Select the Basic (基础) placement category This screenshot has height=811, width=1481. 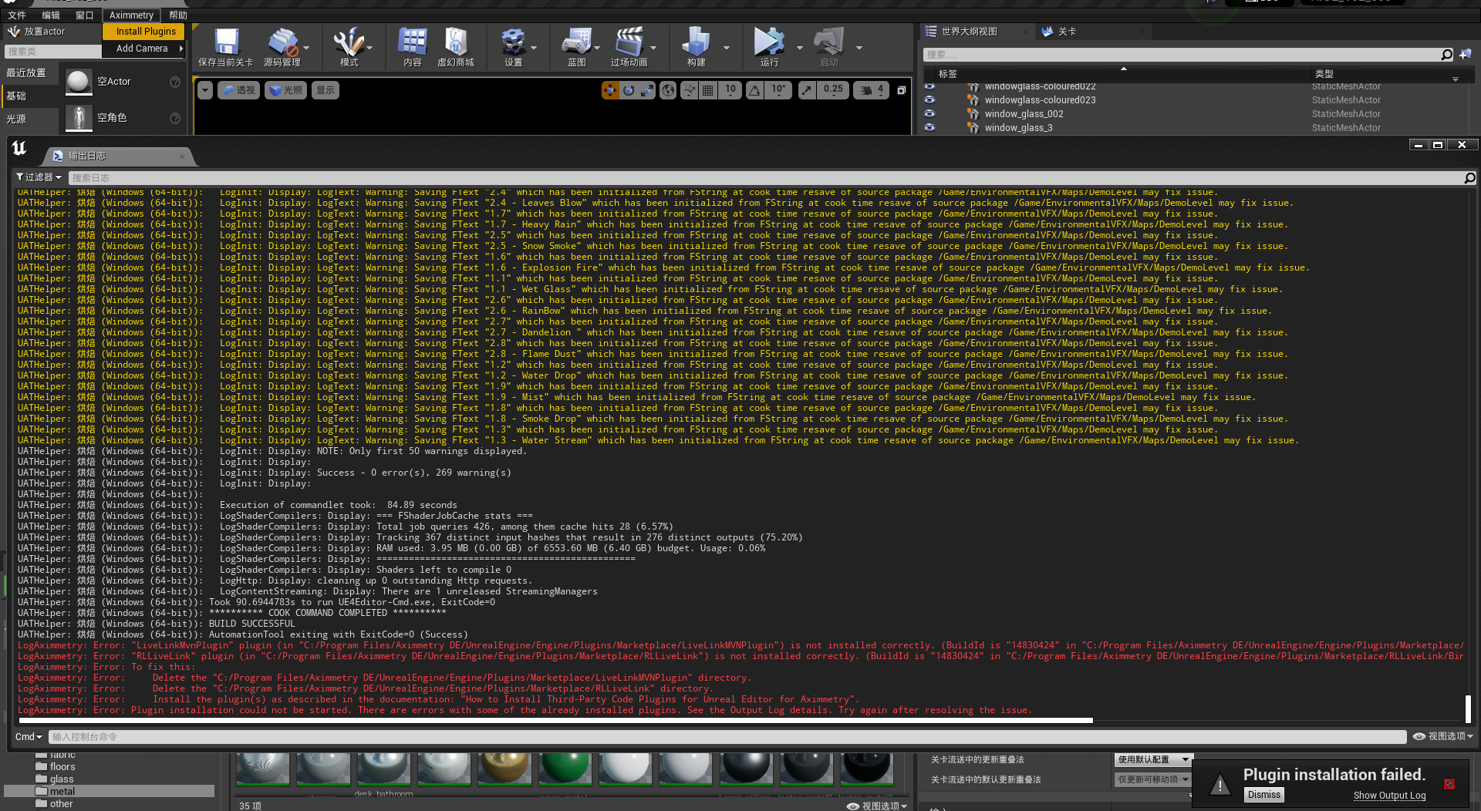point(29,96)
